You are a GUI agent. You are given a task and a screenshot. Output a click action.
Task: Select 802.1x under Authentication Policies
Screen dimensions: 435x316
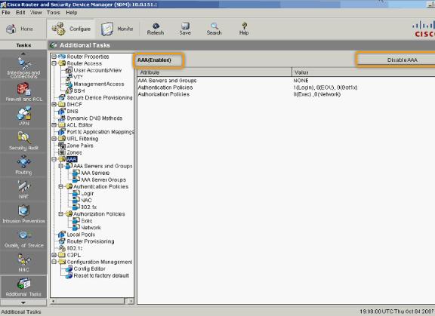coord(88,207)
